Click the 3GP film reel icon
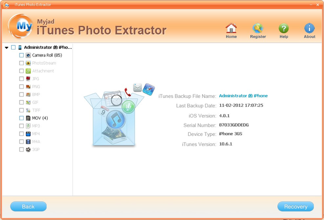Viewport: 324px width, 220px height. tap(28, 149)
